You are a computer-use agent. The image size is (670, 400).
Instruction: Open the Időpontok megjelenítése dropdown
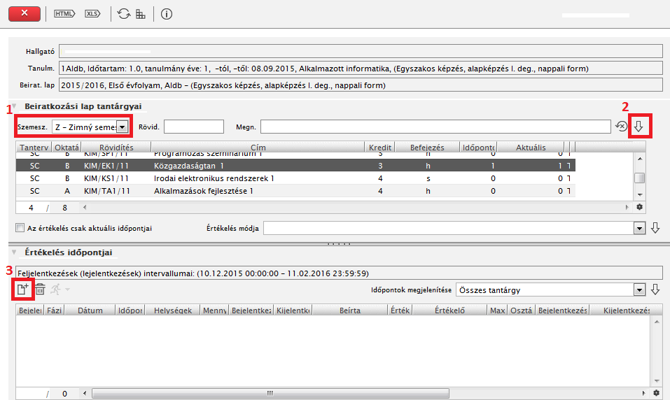point(638,290)
